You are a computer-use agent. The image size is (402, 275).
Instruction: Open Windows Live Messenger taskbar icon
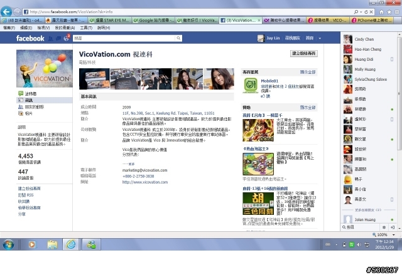pyautogui.click(x=91, y=244)
